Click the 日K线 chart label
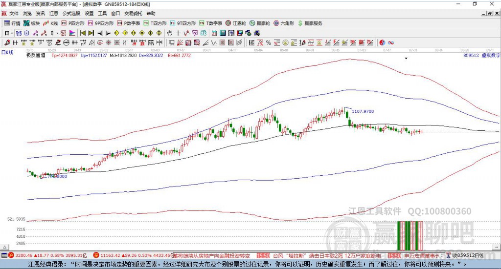 pos(7,52)
